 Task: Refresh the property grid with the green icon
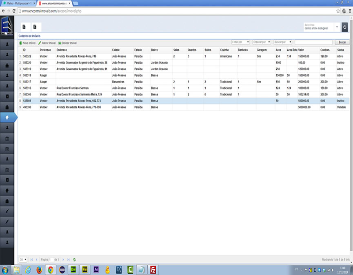point(74,259)
